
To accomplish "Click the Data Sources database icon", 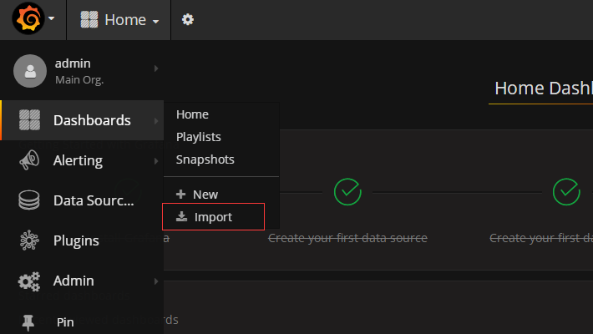I will (x=29, y=200).
